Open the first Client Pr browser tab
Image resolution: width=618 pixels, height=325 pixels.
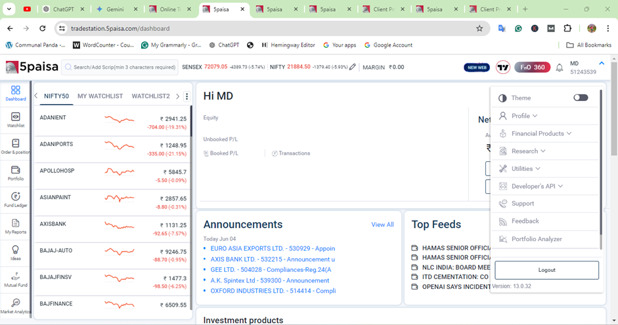click(x=384, y=9)
